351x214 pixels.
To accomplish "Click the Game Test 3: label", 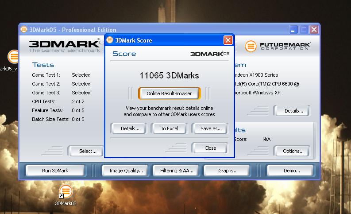I will click(46, 93).
